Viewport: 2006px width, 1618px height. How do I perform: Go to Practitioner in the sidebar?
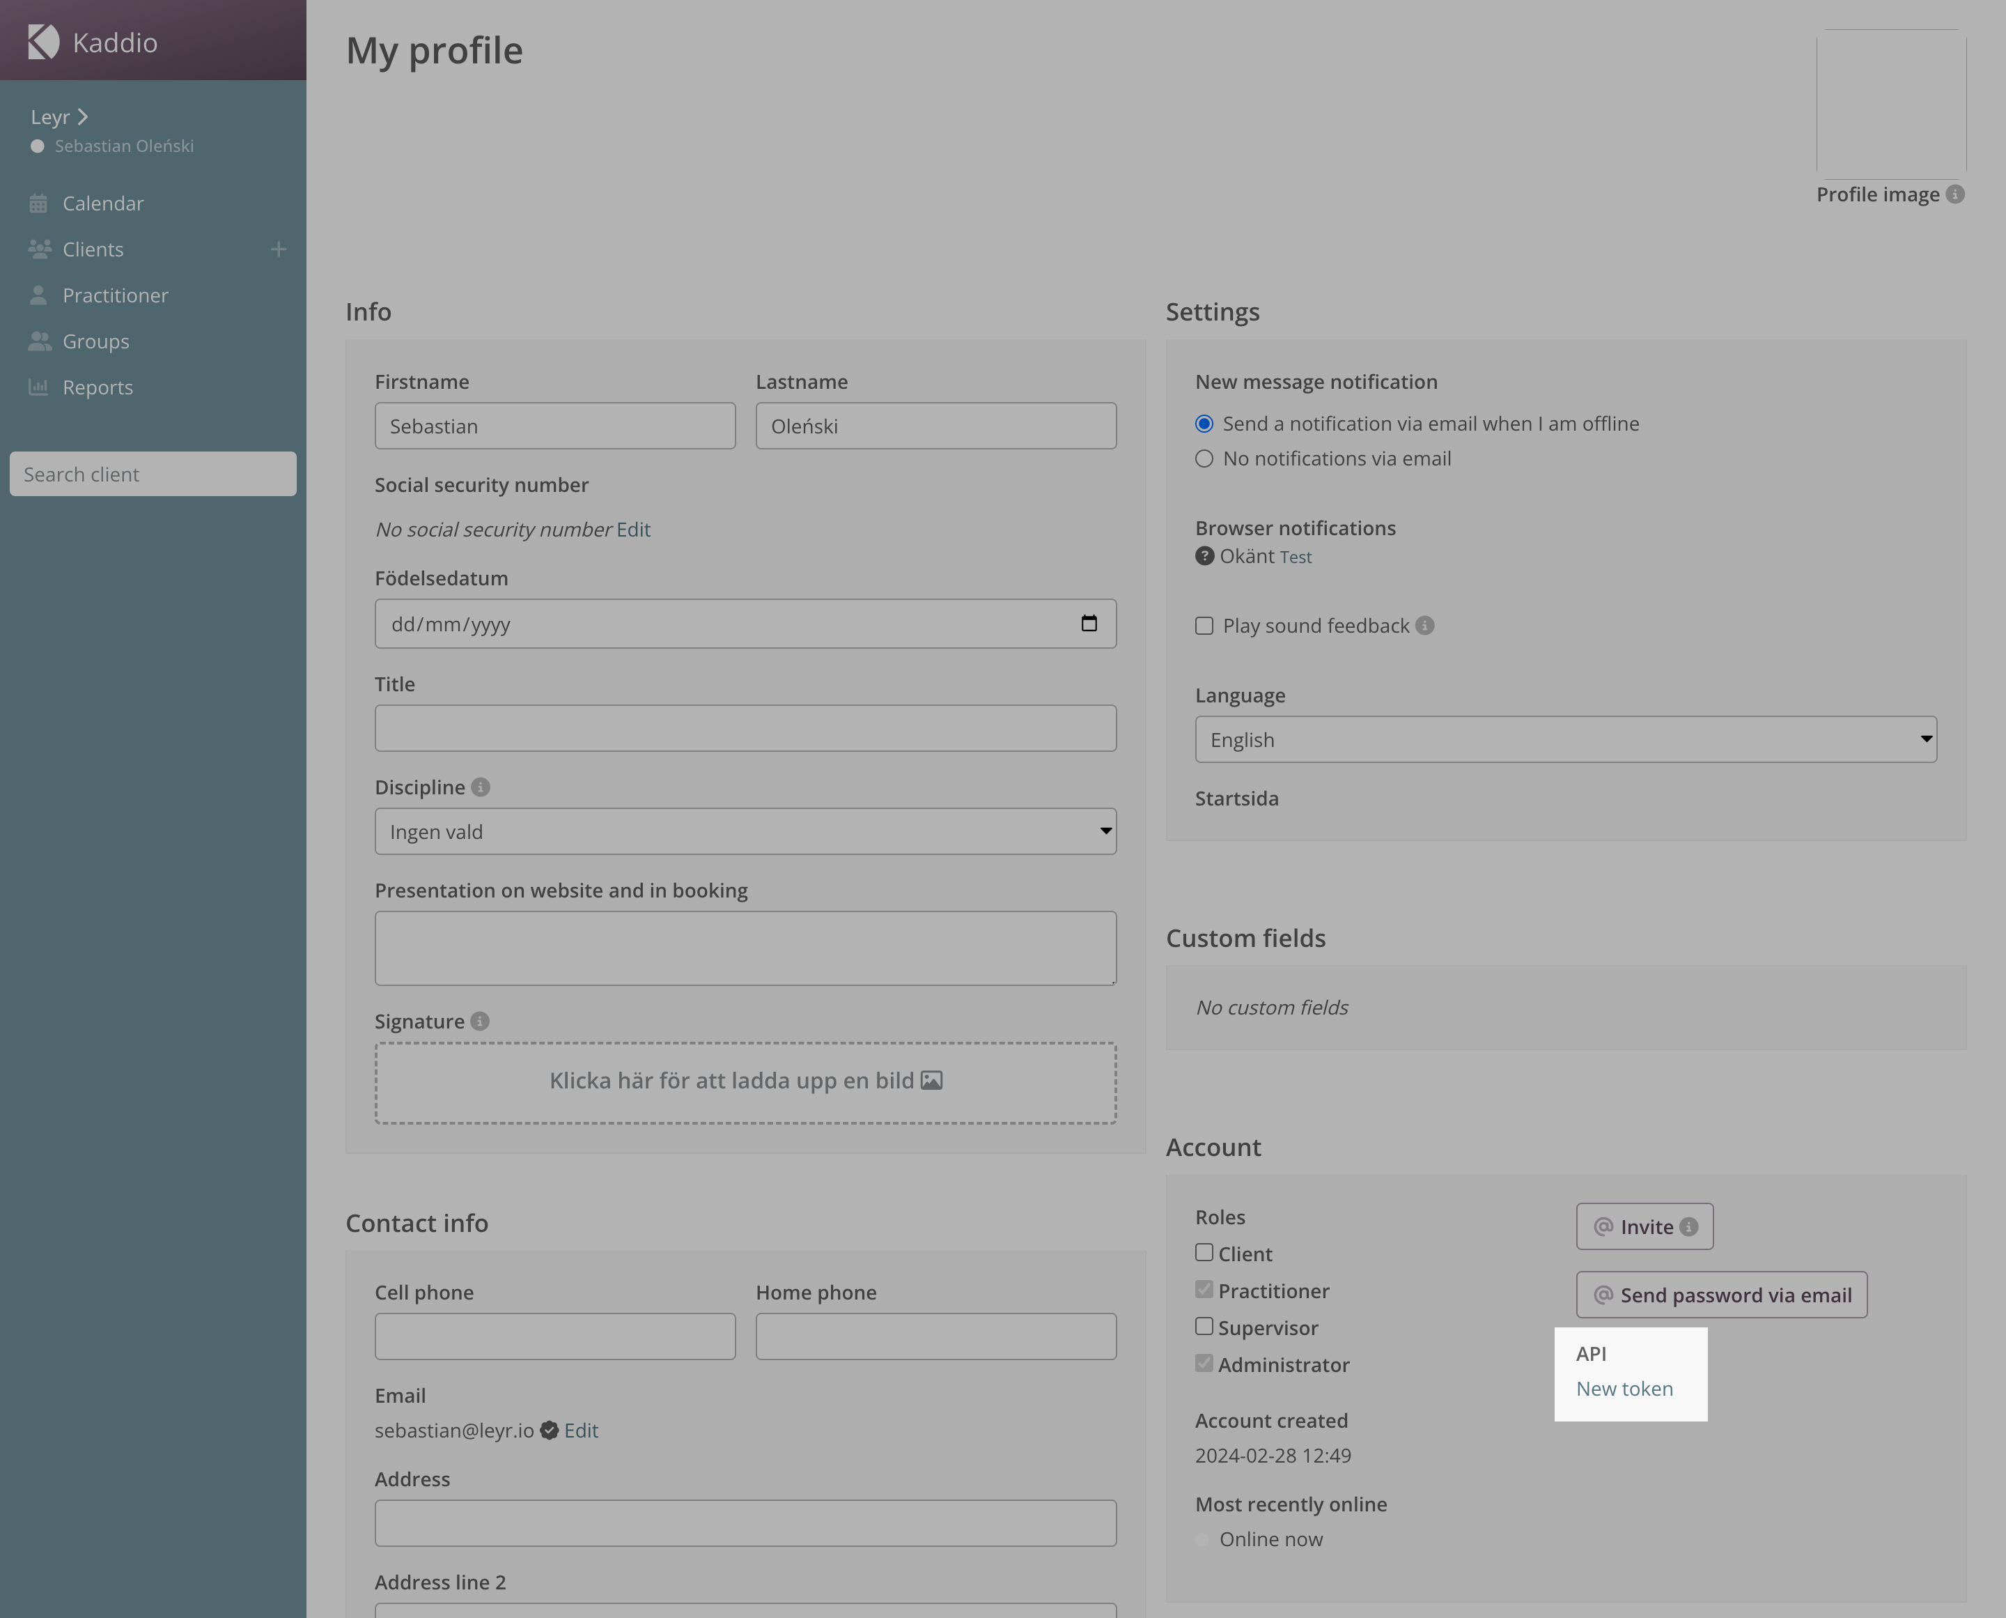(x=115, y=295)
